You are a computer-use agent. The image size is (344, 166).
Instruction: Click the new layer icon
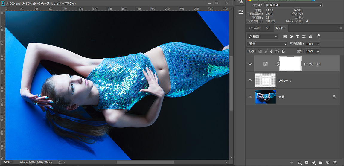[328, 162]
